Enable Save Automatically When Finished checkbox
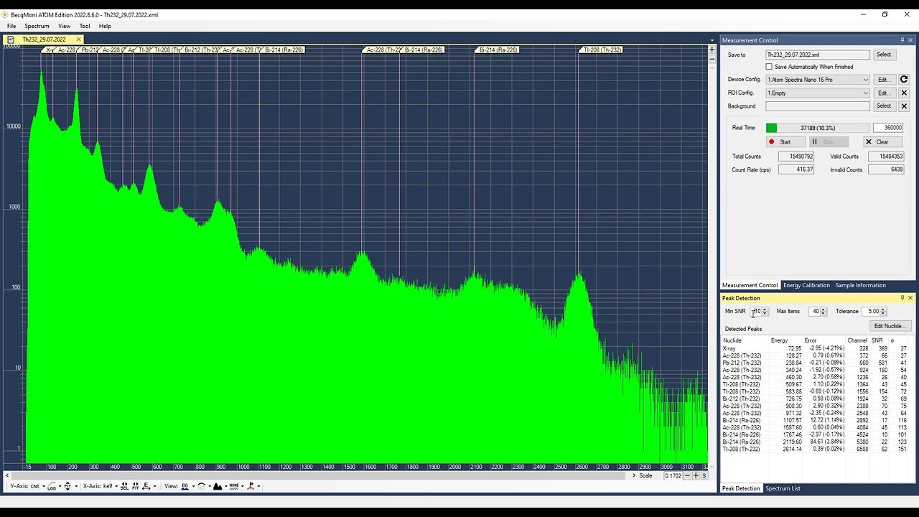 point(769,67)
